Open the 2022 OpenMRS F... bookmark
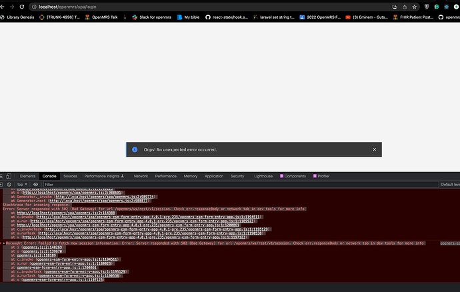The image size is (460, 292). pyautogui.click(x=320, y=17)
